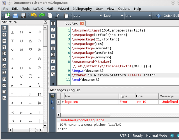Image resolution: width=179 pixels, height=140 pixels.
Task: Switch to the logo.tex tab
Action: (71, 23)
